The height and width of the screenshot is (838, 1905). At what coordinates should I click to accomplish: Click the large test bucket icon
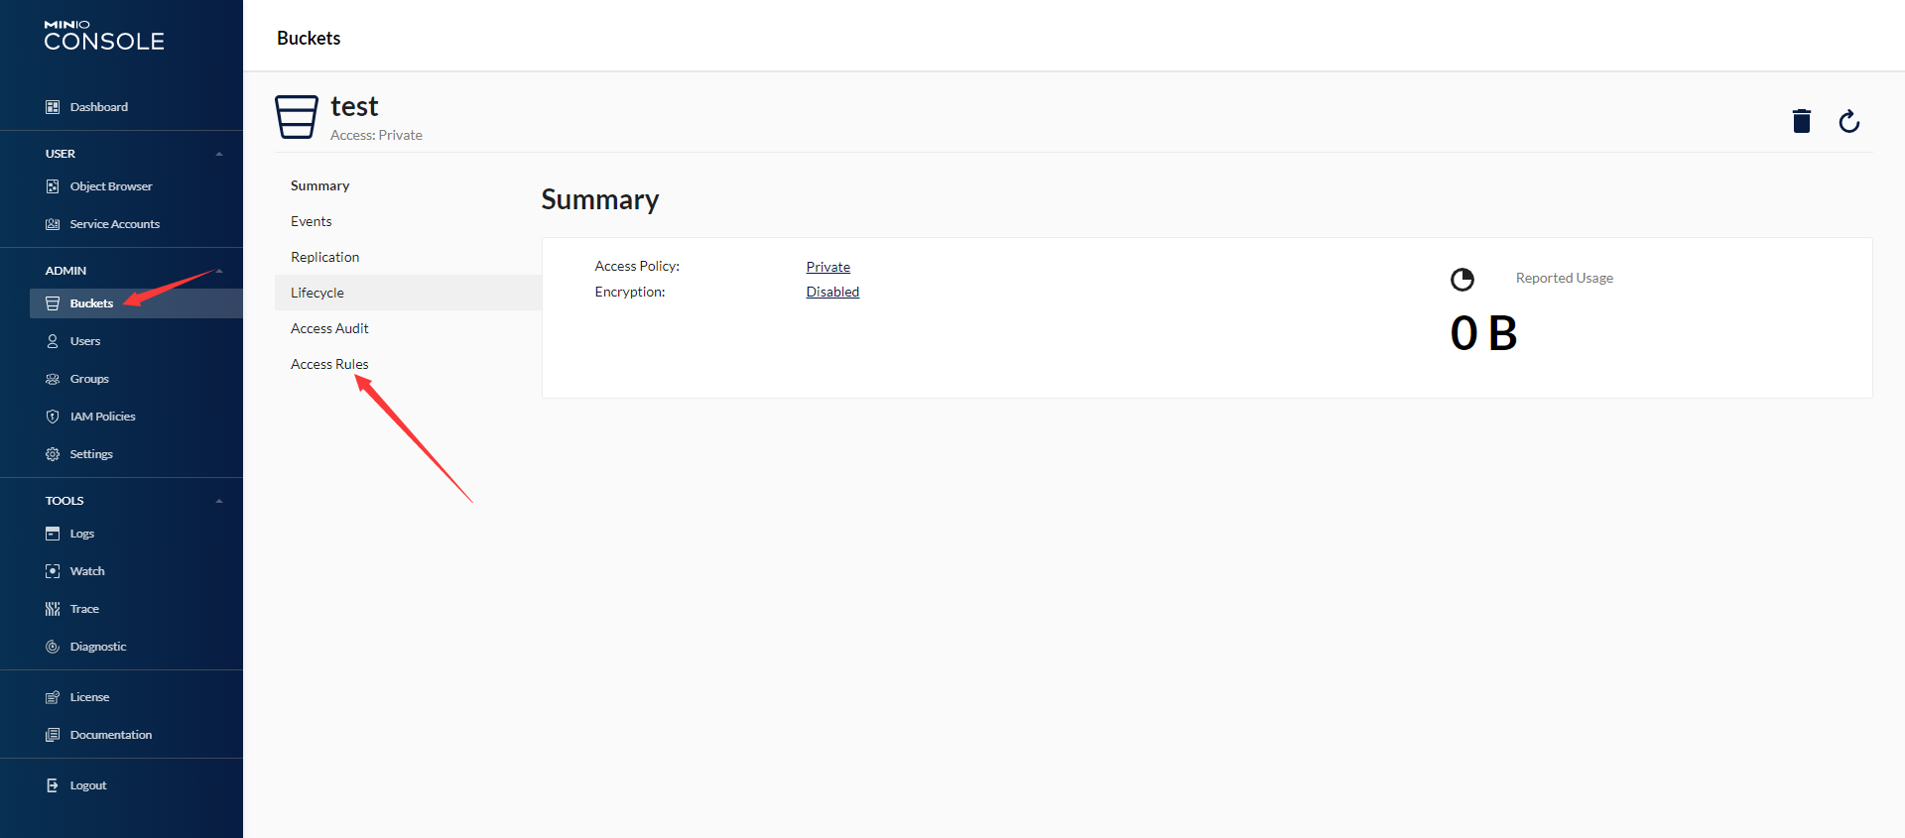click(297, 117)
